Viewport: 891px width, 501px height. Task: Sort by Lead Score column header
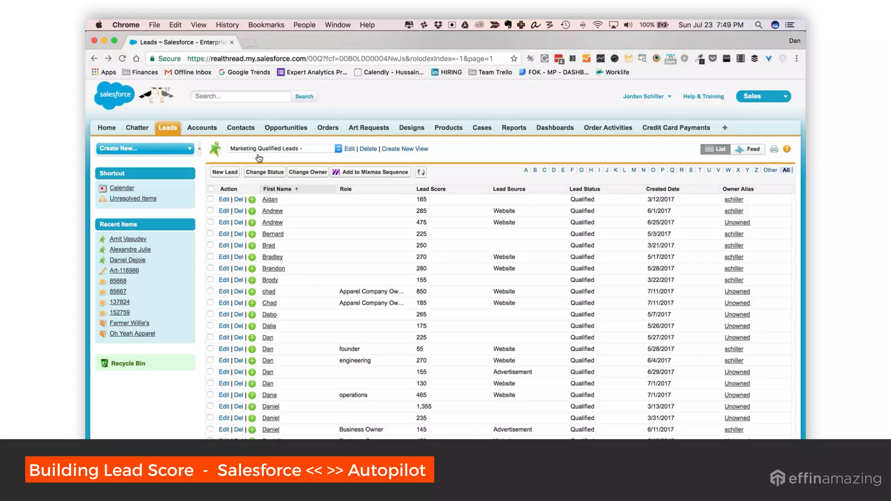(x=431, y=189)
